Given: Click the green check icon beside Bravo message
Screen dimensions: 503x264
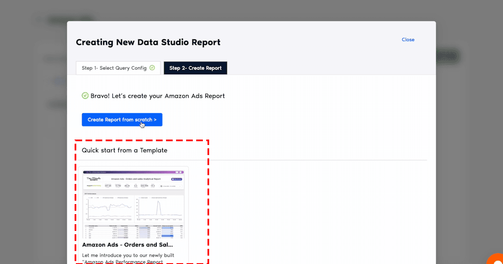Looking at the screenshot, I should [85, 96].
